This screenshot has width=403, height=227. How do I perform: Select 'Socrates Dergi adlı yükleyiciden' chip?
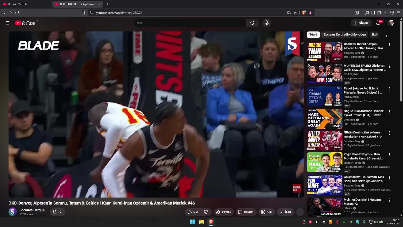[x=344, y=35]
